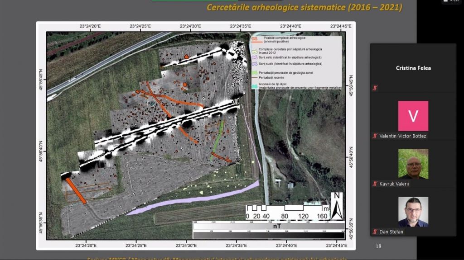Viewport: 464px width, 260px height.
Task: Click the 'nT' label on the grayscale bar
Action: pyautogui.click(x=277, y=226)
